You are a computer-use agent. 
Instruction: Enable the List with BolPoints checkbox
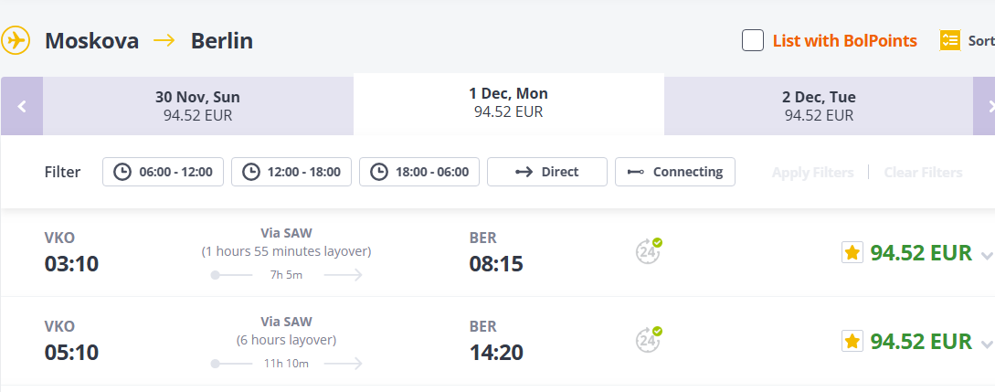(x=753, y=41)
